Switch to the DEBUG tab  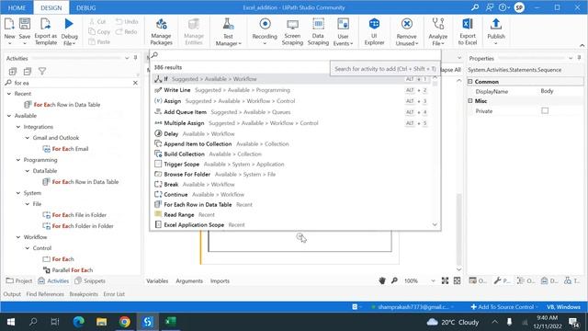point(85,7)
